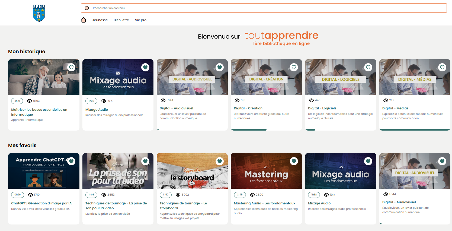
Task: Toggle favorite heart on Digital - Médias card
Action: (442, 67)
